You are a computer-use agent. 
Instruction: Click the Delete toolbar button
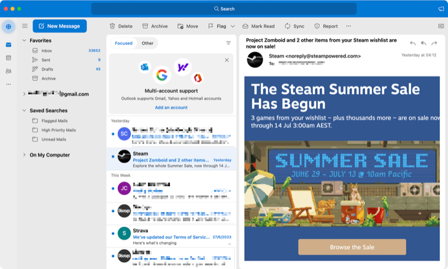(x=121, y=26)
